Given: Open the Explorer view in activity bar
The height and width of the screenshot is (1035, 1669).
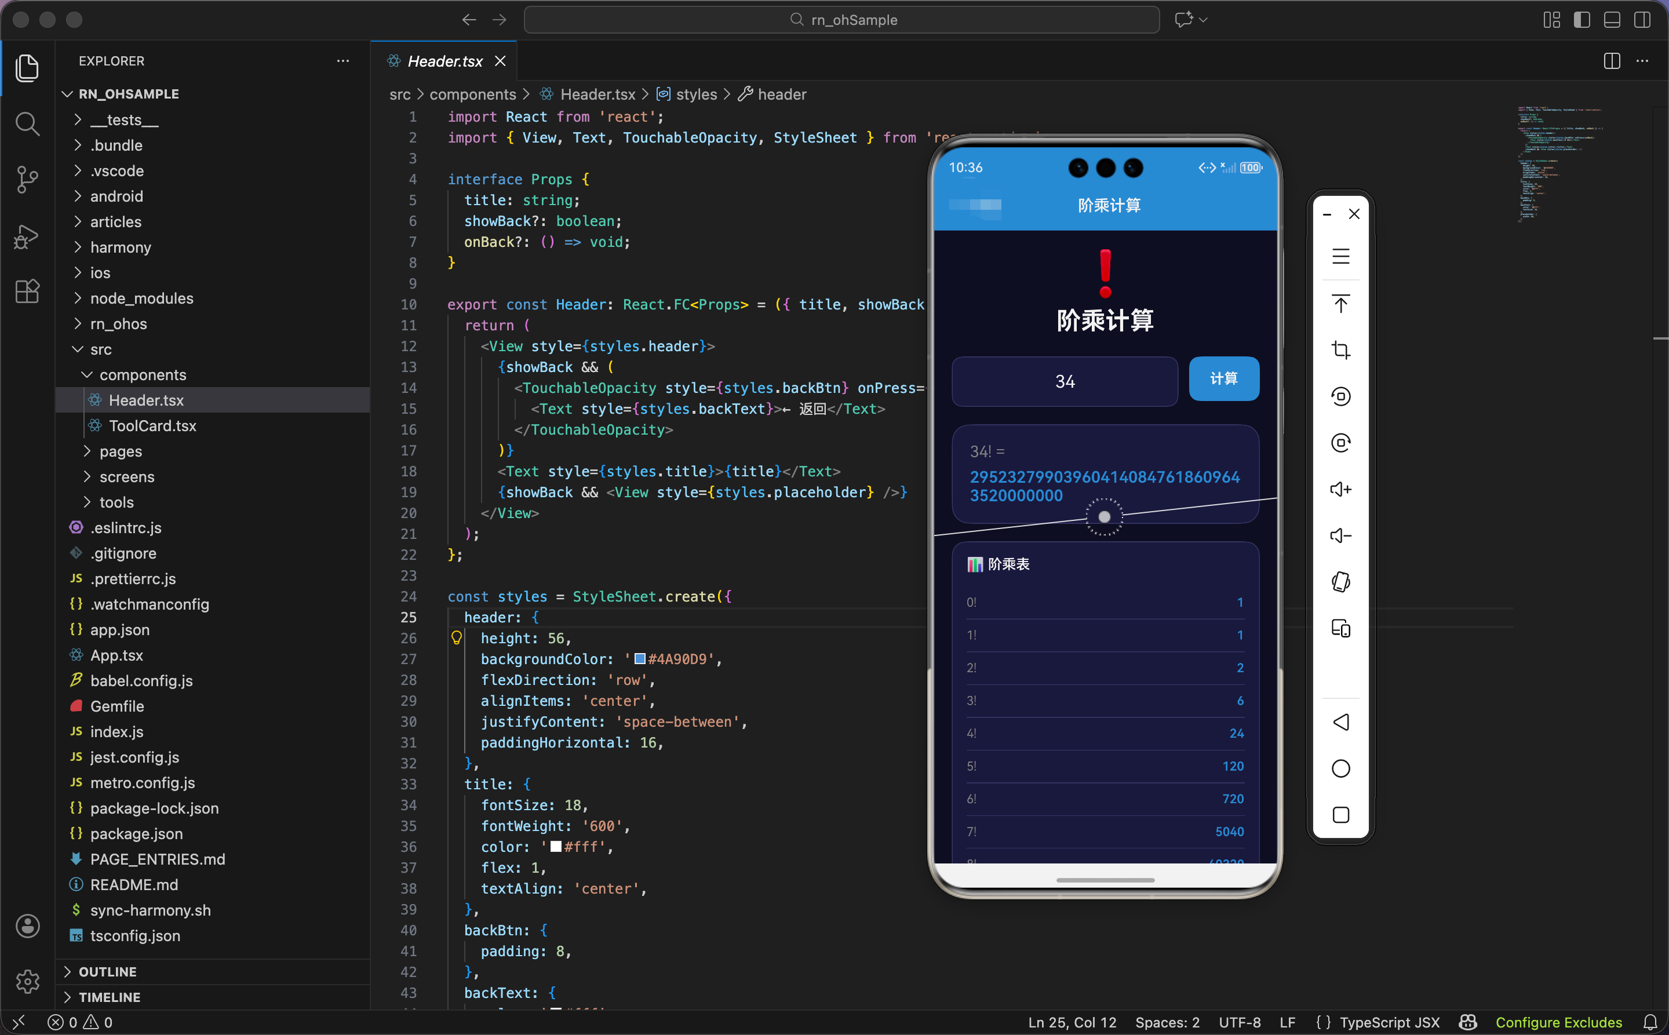Looking at the screenshot, I should (x=27, y=68).
